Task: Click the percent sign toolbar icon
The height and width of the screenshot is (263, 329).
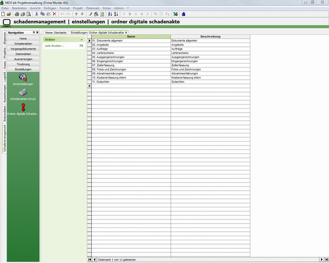Action: point(155,14)
